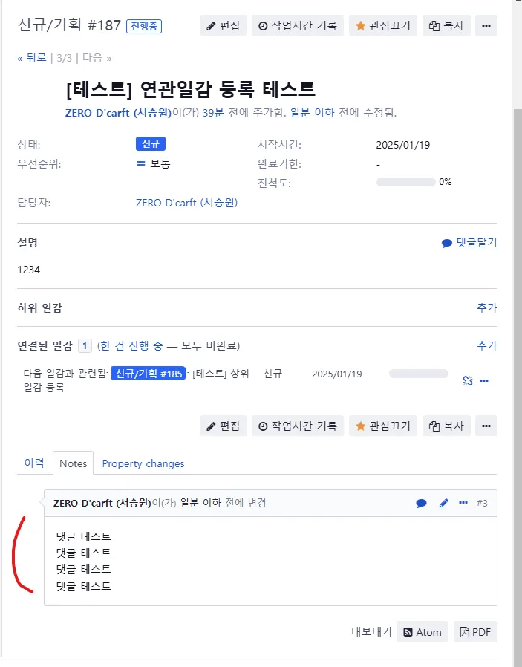Open the top ellipsis more-actions menu
This screenshot has height=667, width=522.
(x=486, y=25)
